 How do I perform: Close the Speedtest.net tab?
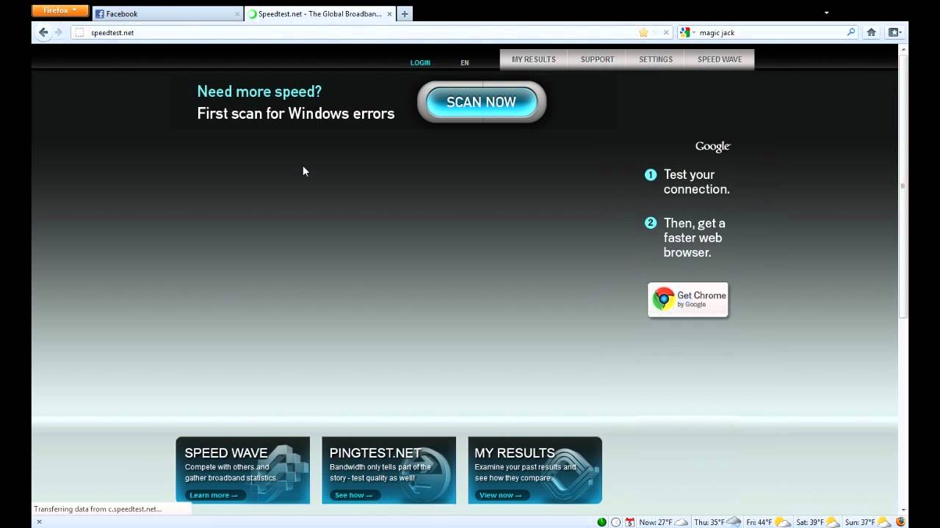click(x=389, y=14)
